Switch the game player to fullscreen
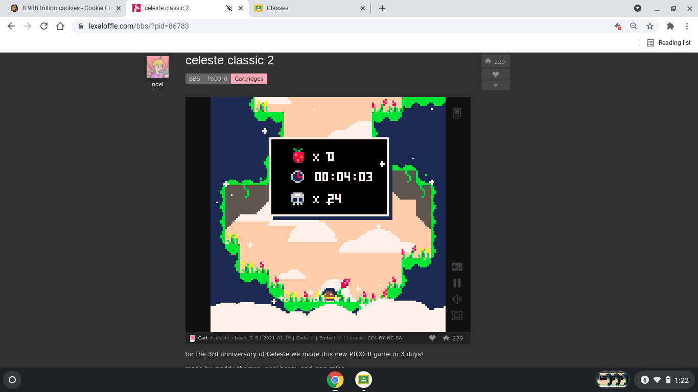This screenshot has height=392, width=698. point(457,315)
